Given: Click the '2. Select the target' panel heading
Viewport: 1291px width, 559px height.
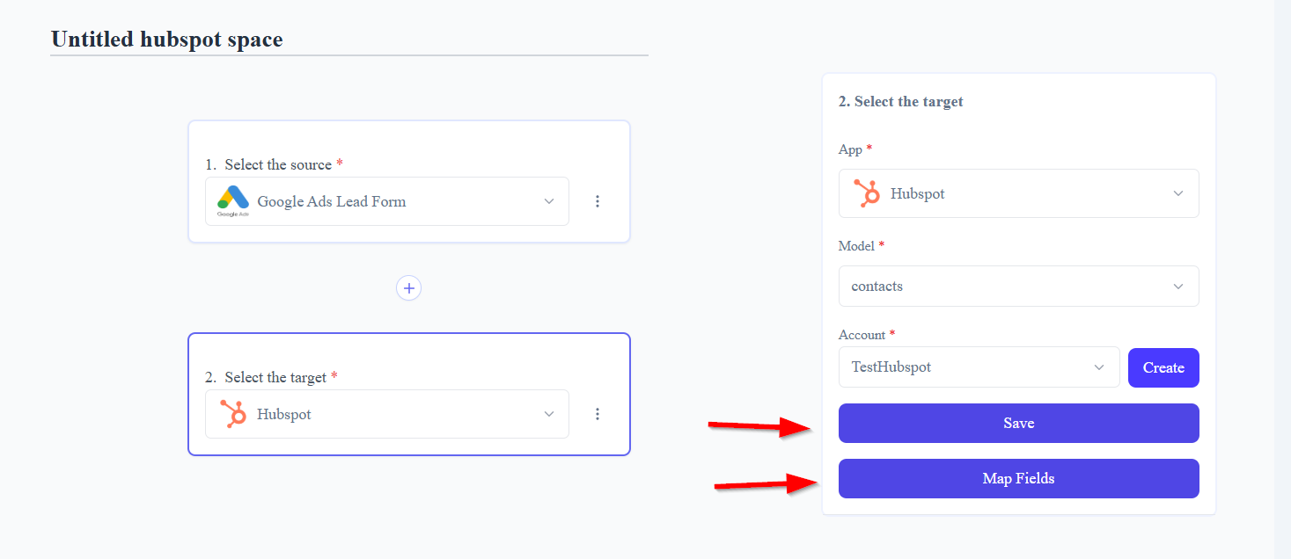Looking at the screenshot, I should pos(900,102).
